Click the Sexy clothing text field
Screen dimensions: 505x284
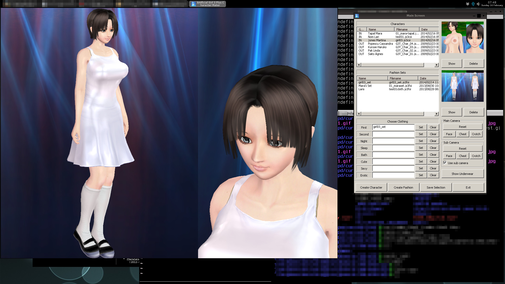393,168
